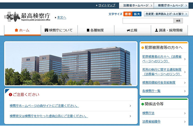Go to 法務省ホームページ
Image resolution: width=193 pixels, height=128 pixels.
point(136,5)
